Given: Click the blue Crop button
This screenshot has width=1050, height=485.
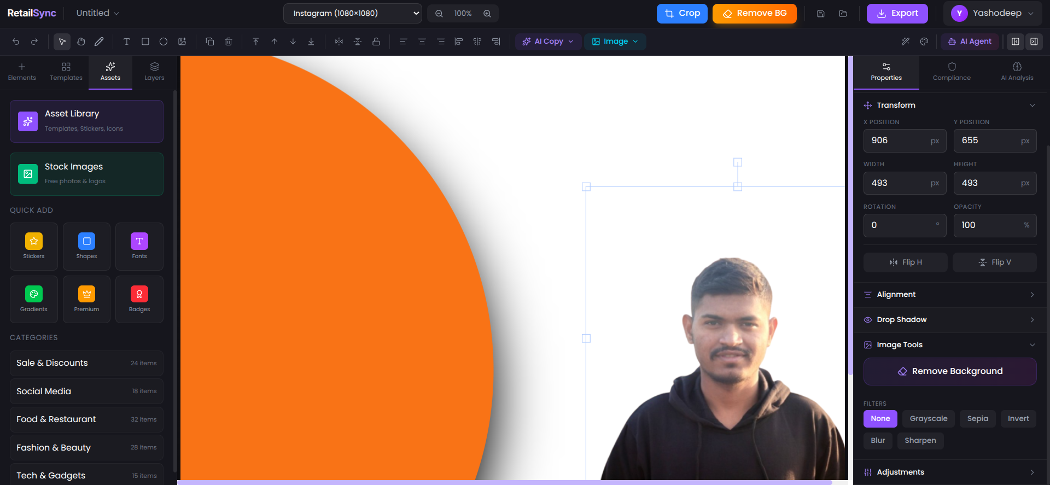Looking at the screenshot, I should (682, 14).
